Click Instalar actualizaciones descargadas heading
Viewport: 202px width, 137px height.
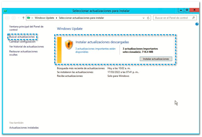click(x=102, y=42)
